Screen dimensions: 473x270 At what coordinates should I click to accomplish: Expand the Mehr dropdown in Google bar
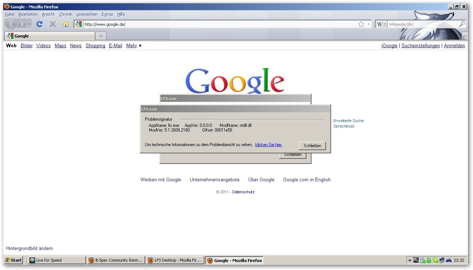click(x=134, y=46)
